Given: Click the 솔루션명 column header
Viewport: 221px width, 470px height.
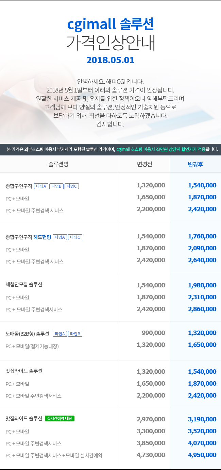Looking at the screenshot, I should 59,164.
